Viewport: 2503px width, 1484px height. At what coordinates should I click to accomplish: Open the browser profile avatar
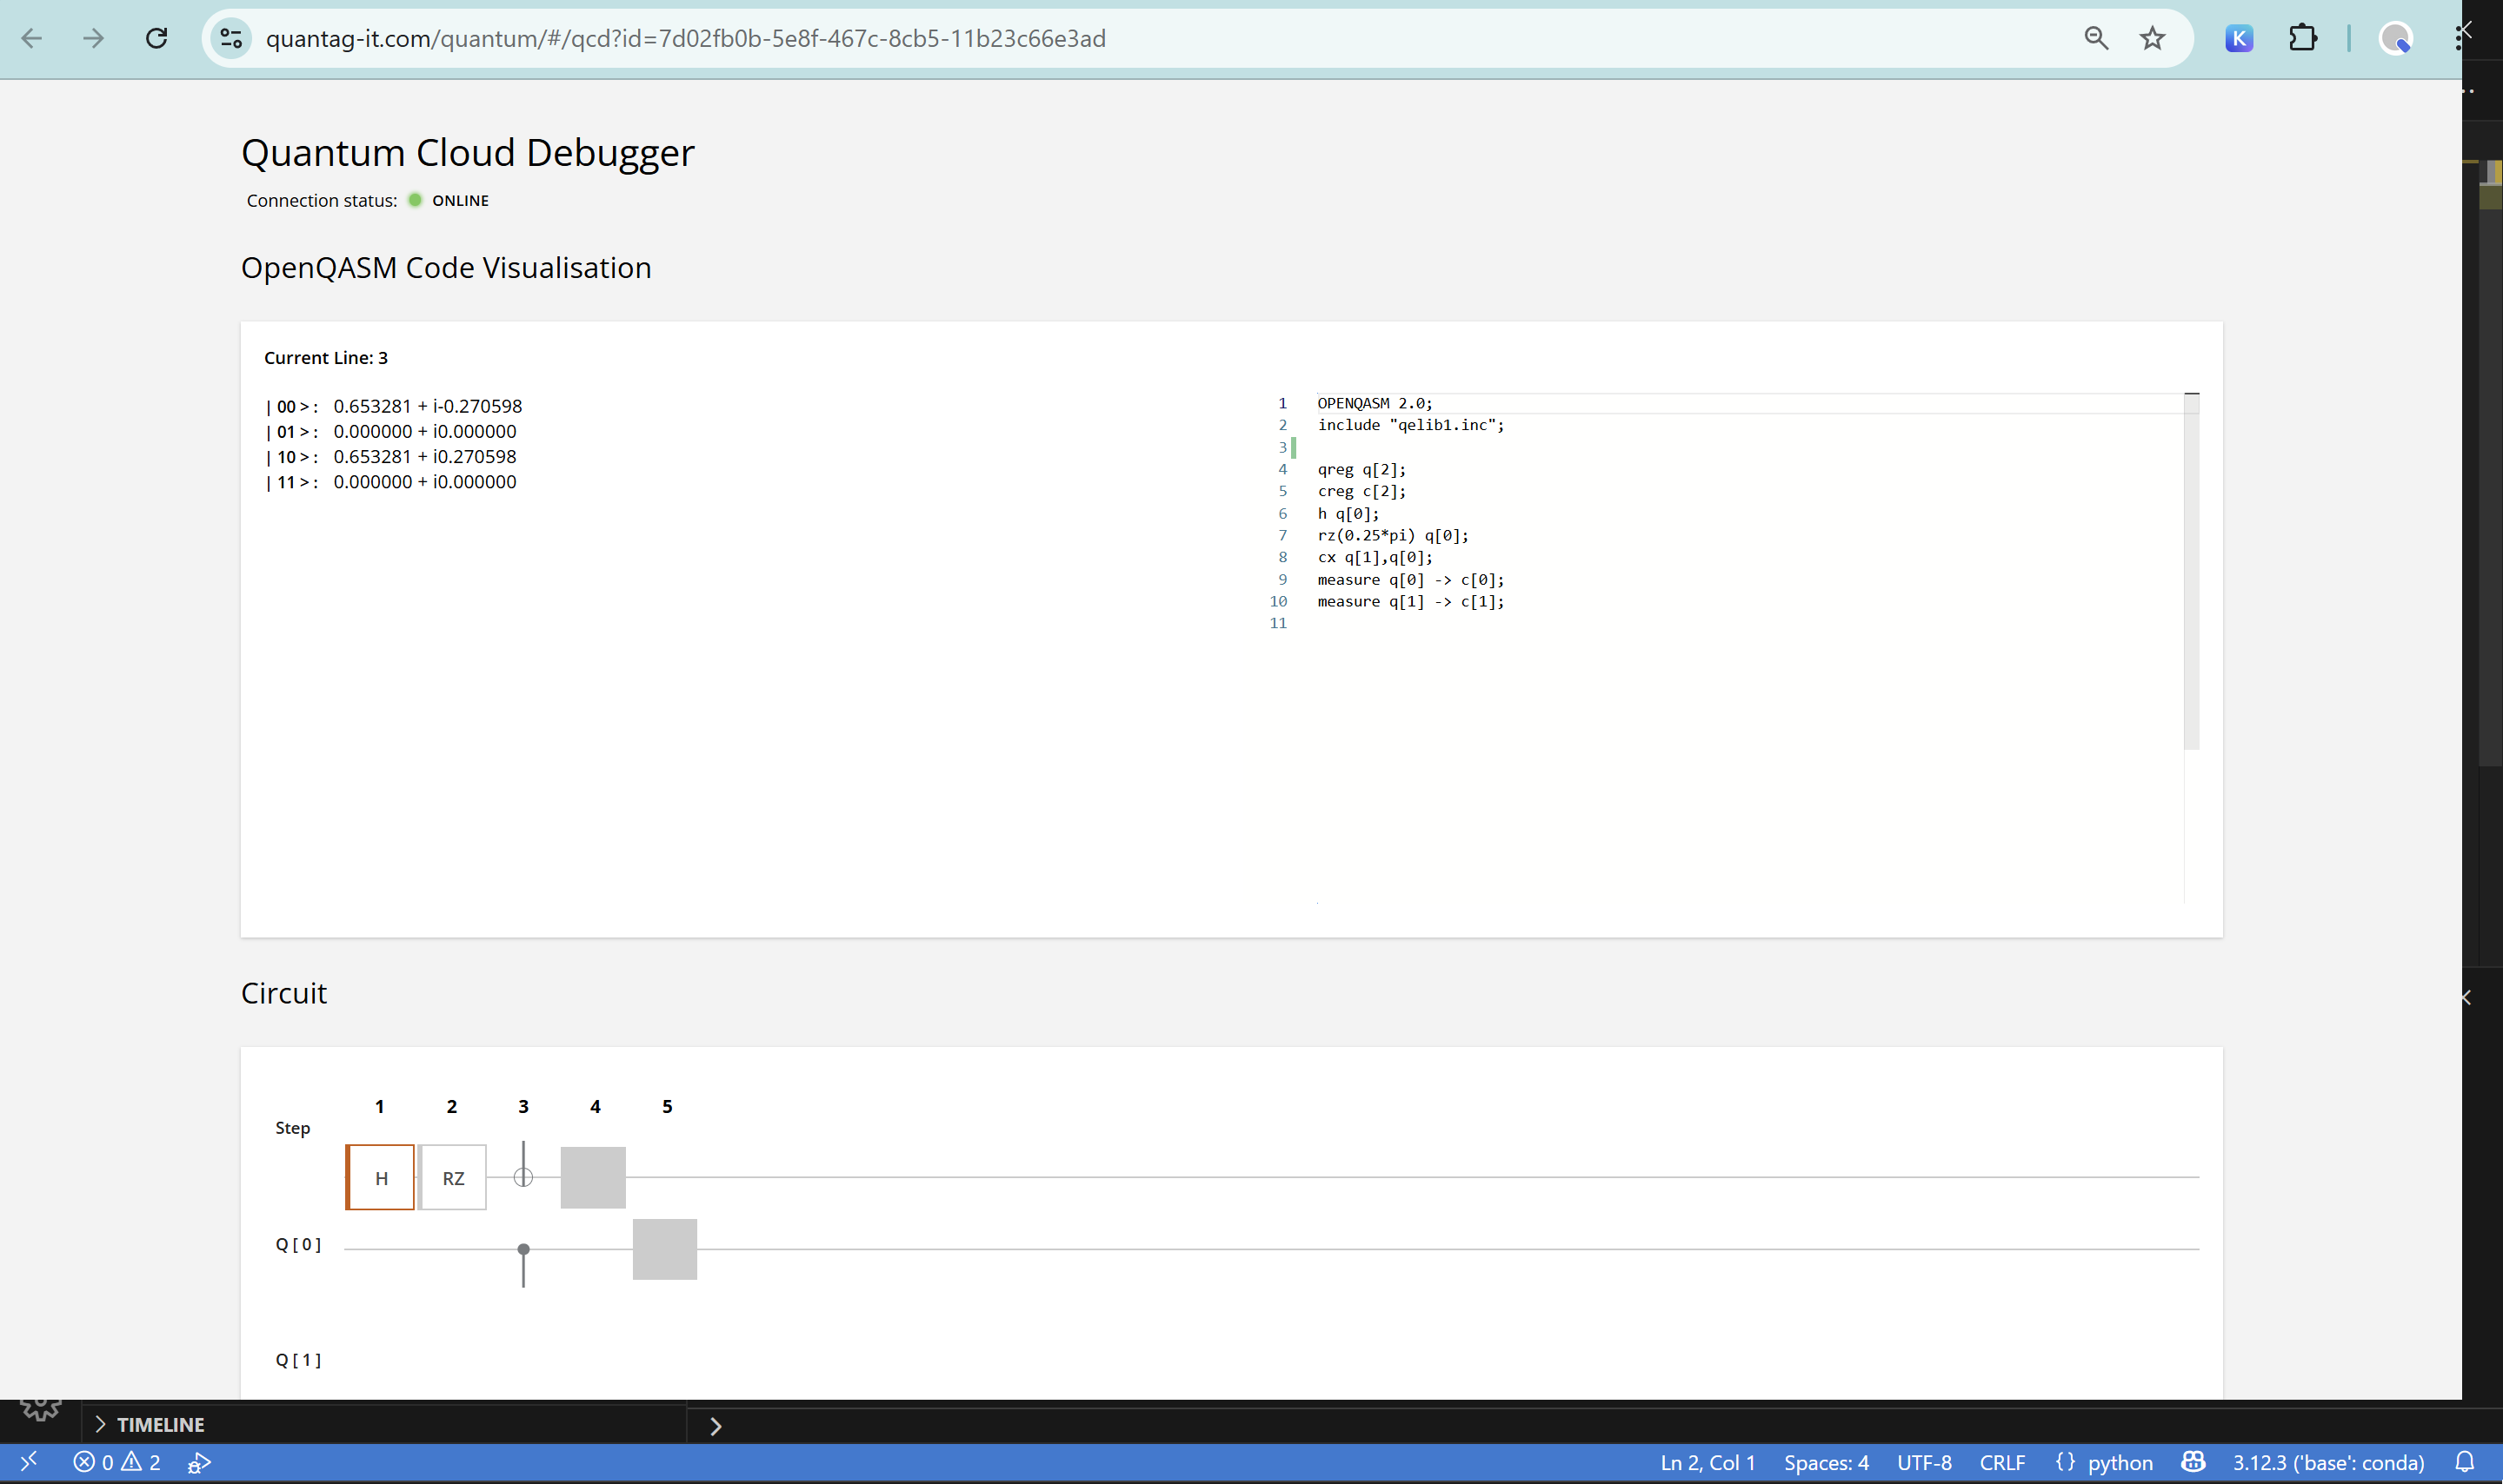tap(2395, 38)
